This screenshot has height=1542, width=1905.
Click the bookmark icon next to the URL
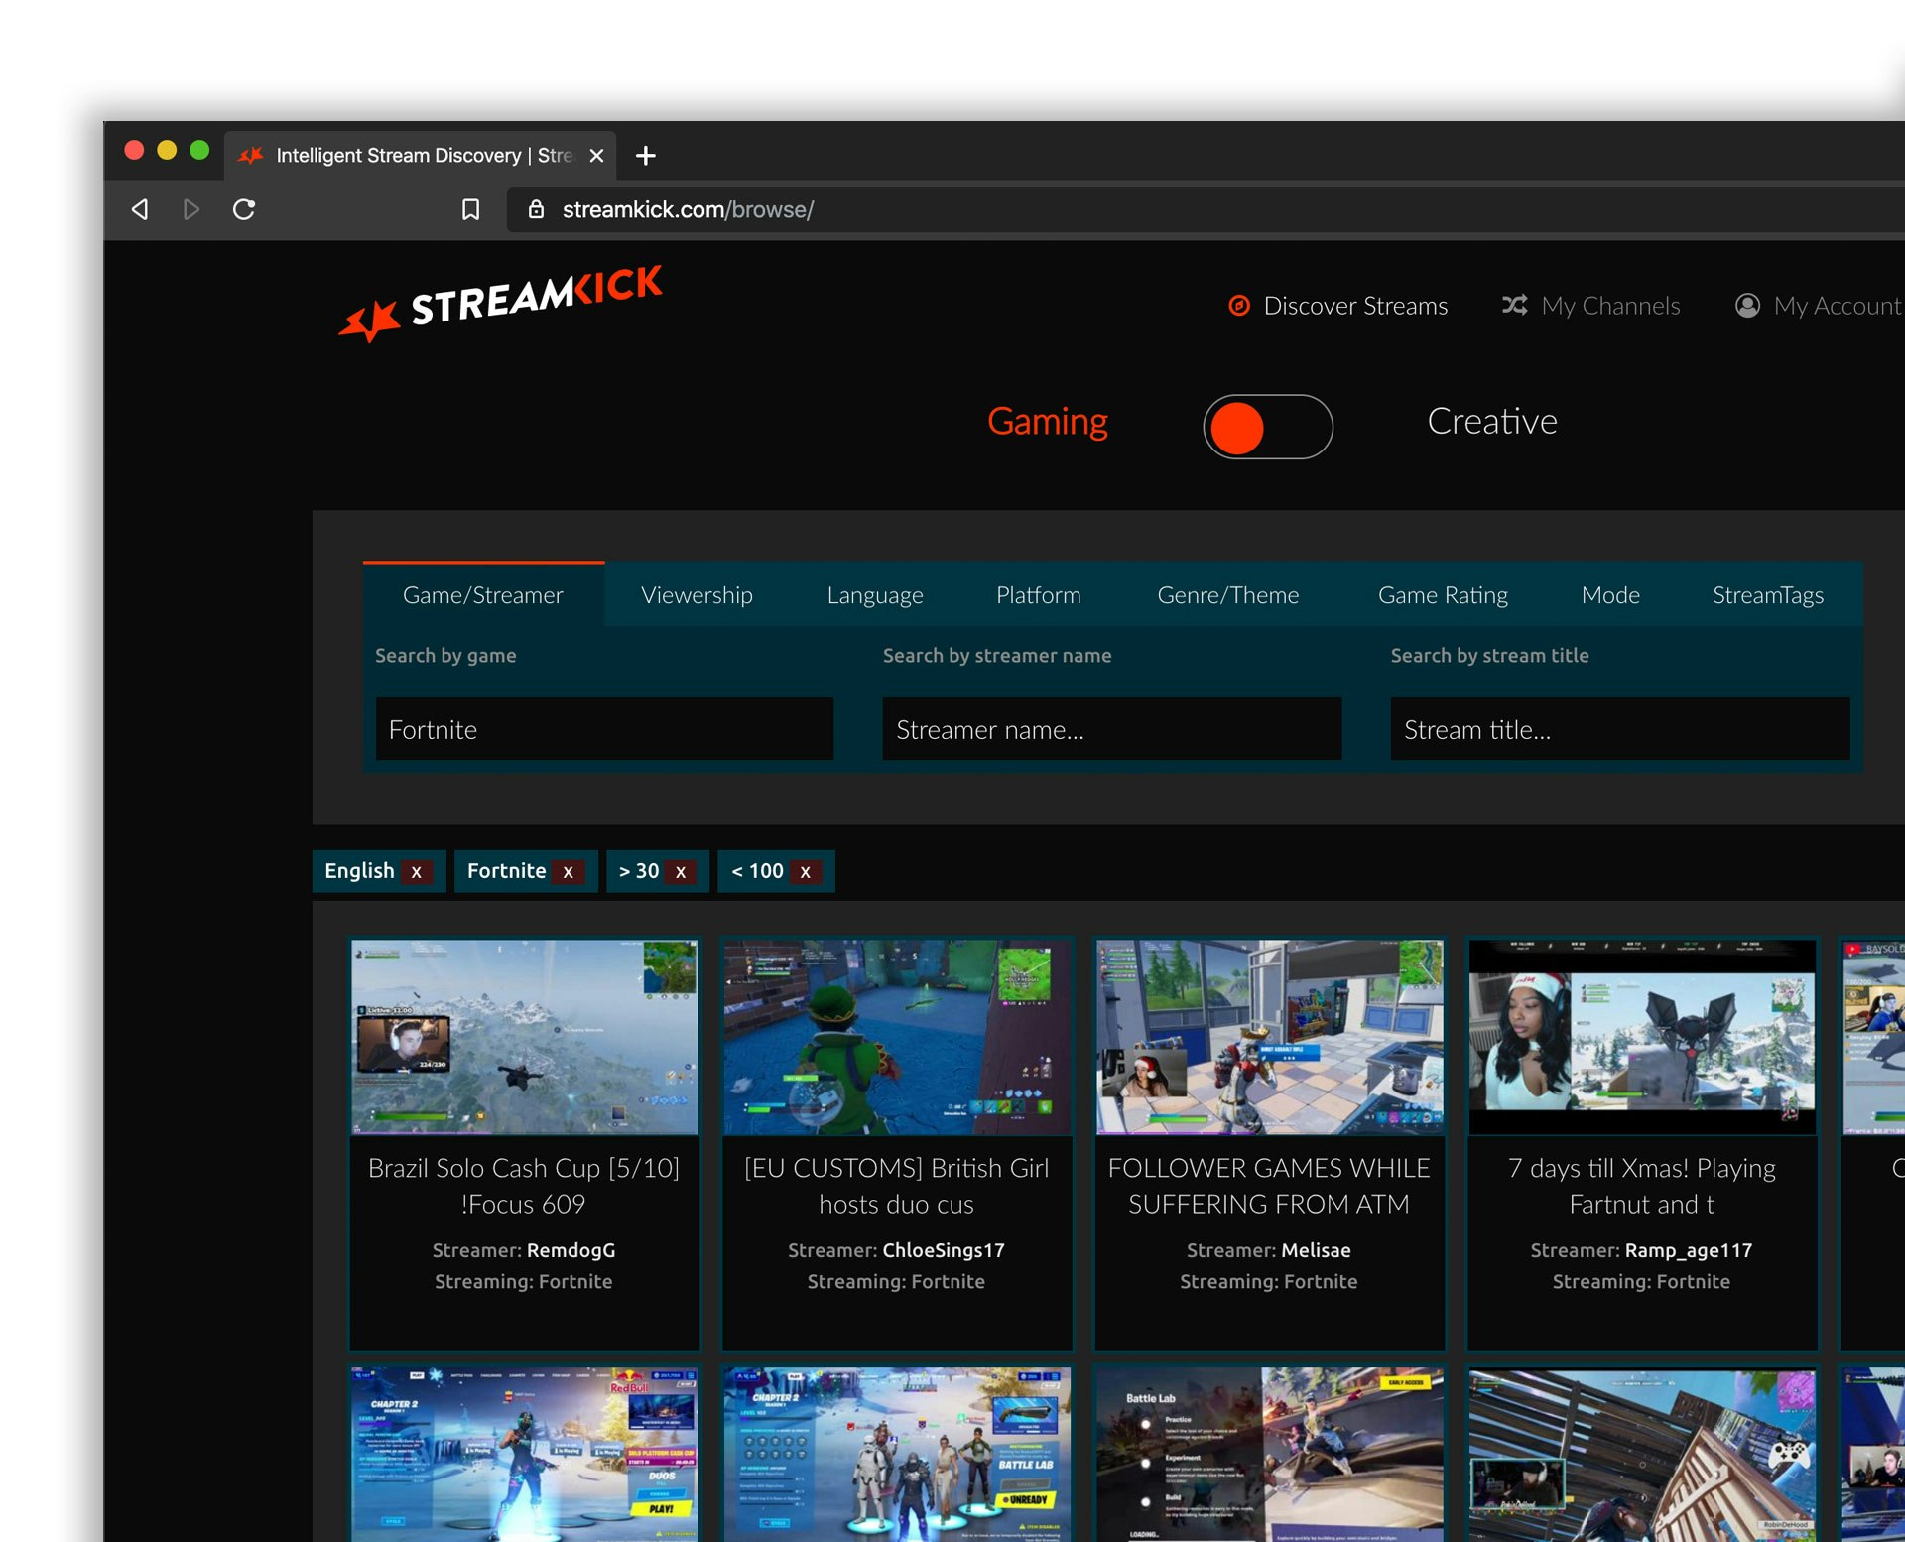(470, 209)
